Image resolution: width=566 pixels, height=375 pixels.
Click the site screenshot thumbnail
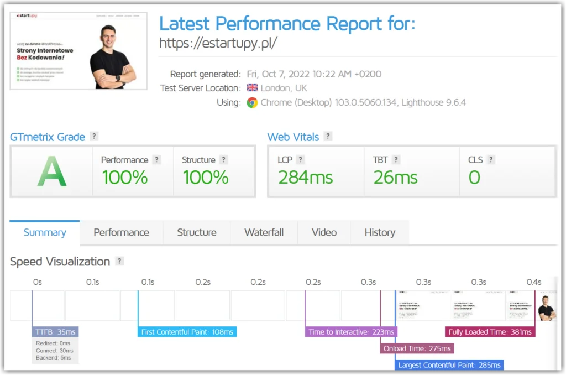79,51
